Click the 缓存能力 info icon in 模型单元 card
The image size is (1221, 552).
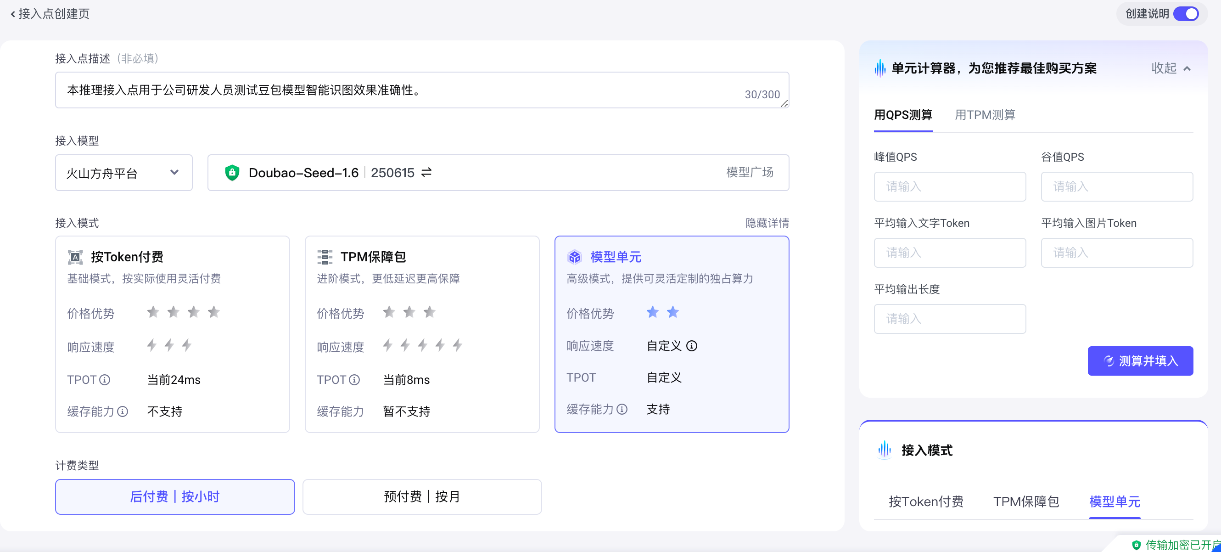[x=622, y=409]
